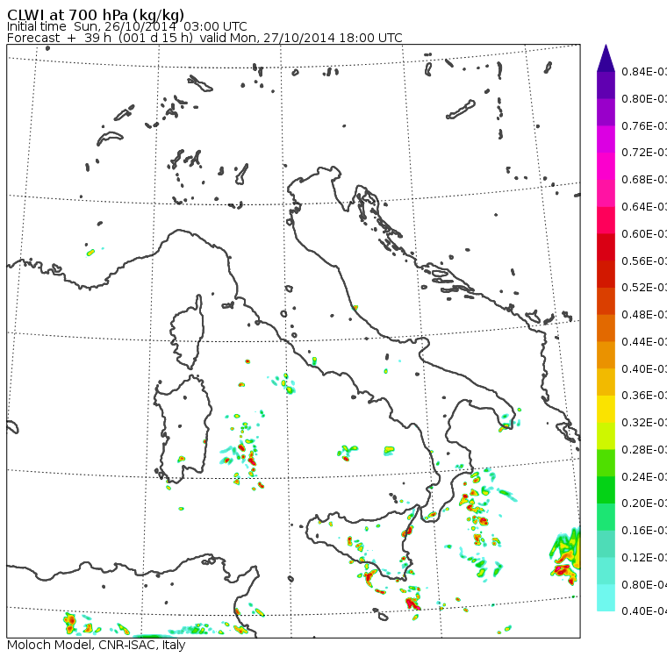This screenshot has height=657, width=667.
Task: Click the 0.36E-03 colorbar label
Action: (x=644, y=396)
